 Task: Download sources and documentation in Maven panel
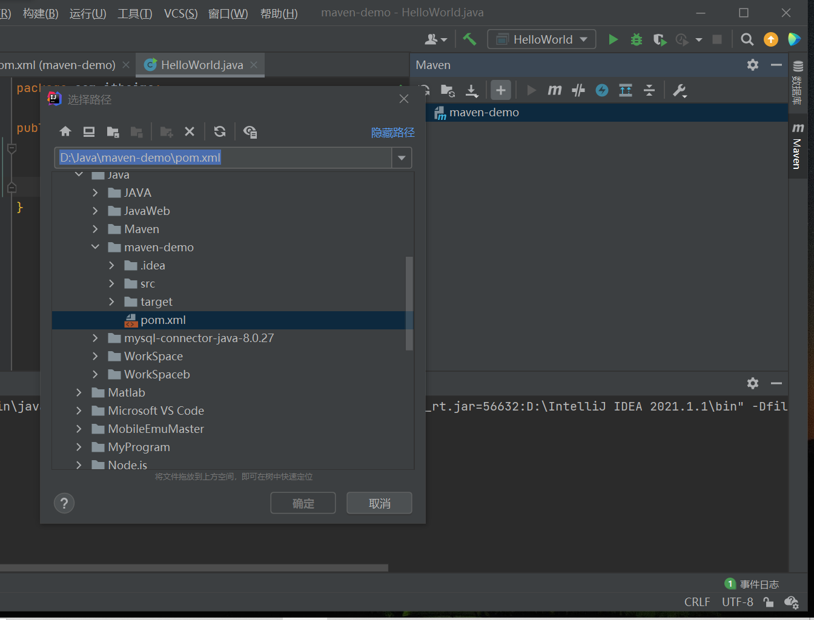click(x=472, y=90)
